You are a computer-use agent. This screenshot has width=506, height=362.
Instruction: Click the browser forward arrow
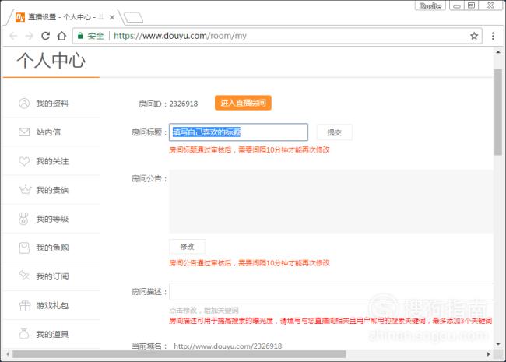[29, 36]
